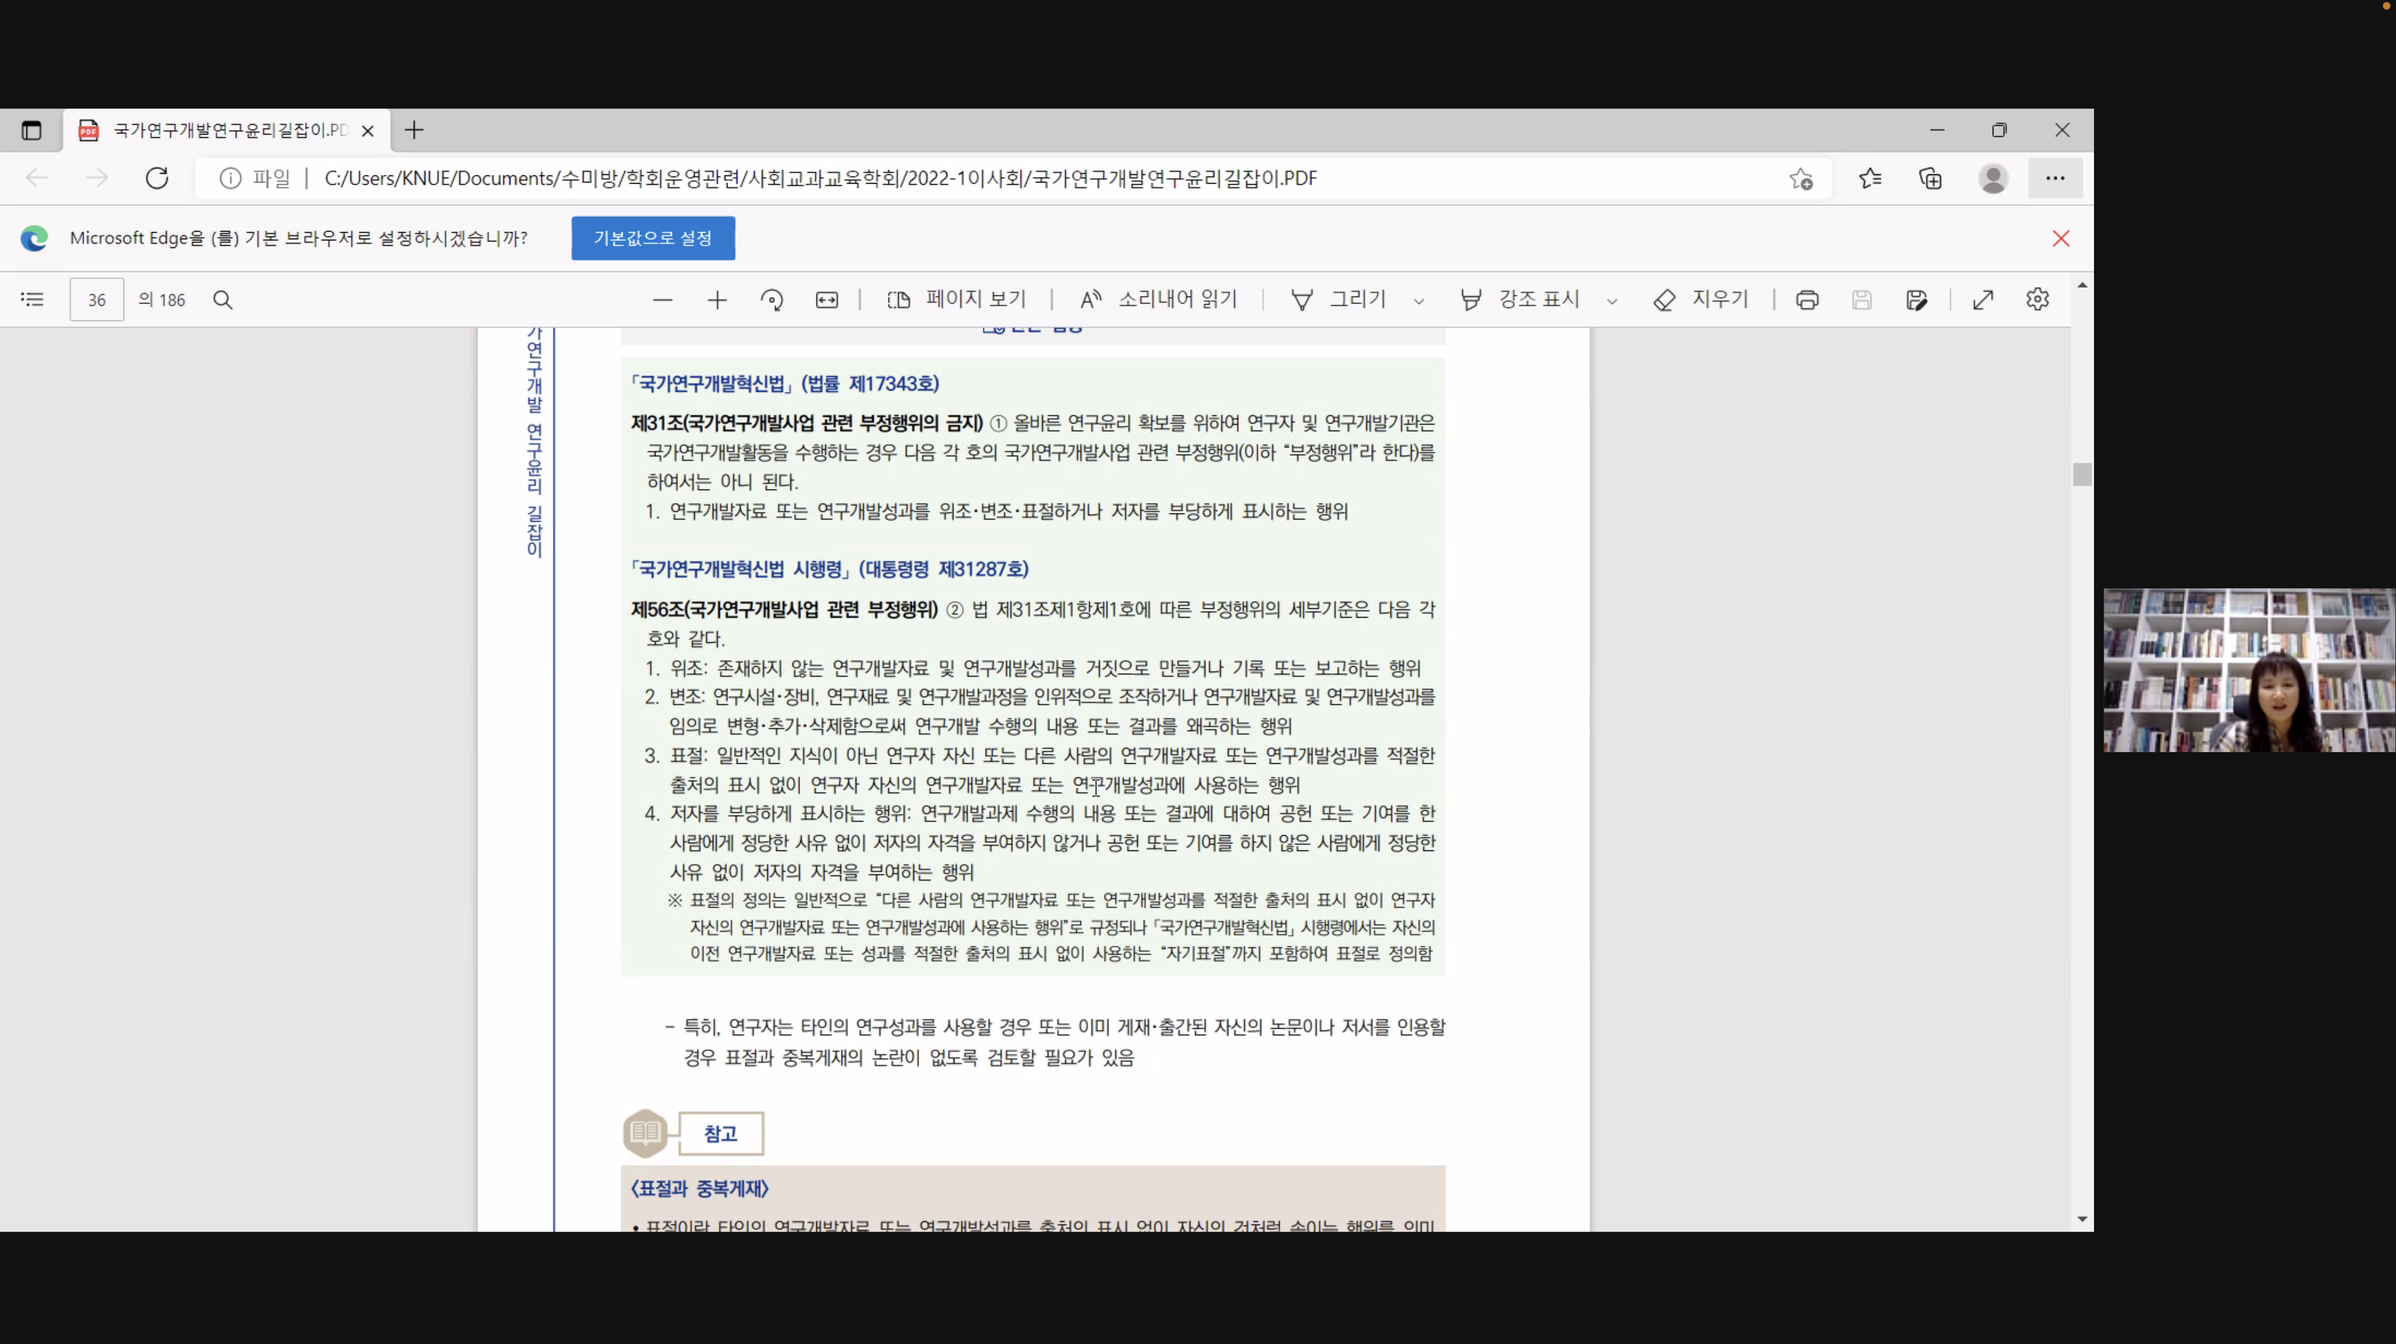The width and height of the screenshot is (2396, 1344).
Task: Expand 그리기 pen options dropdown
Action: tap(1419, 301)
